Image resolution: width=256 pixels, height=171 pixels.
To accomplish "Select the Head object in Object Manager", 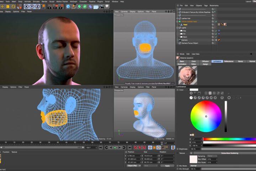I will click(185, 25).
